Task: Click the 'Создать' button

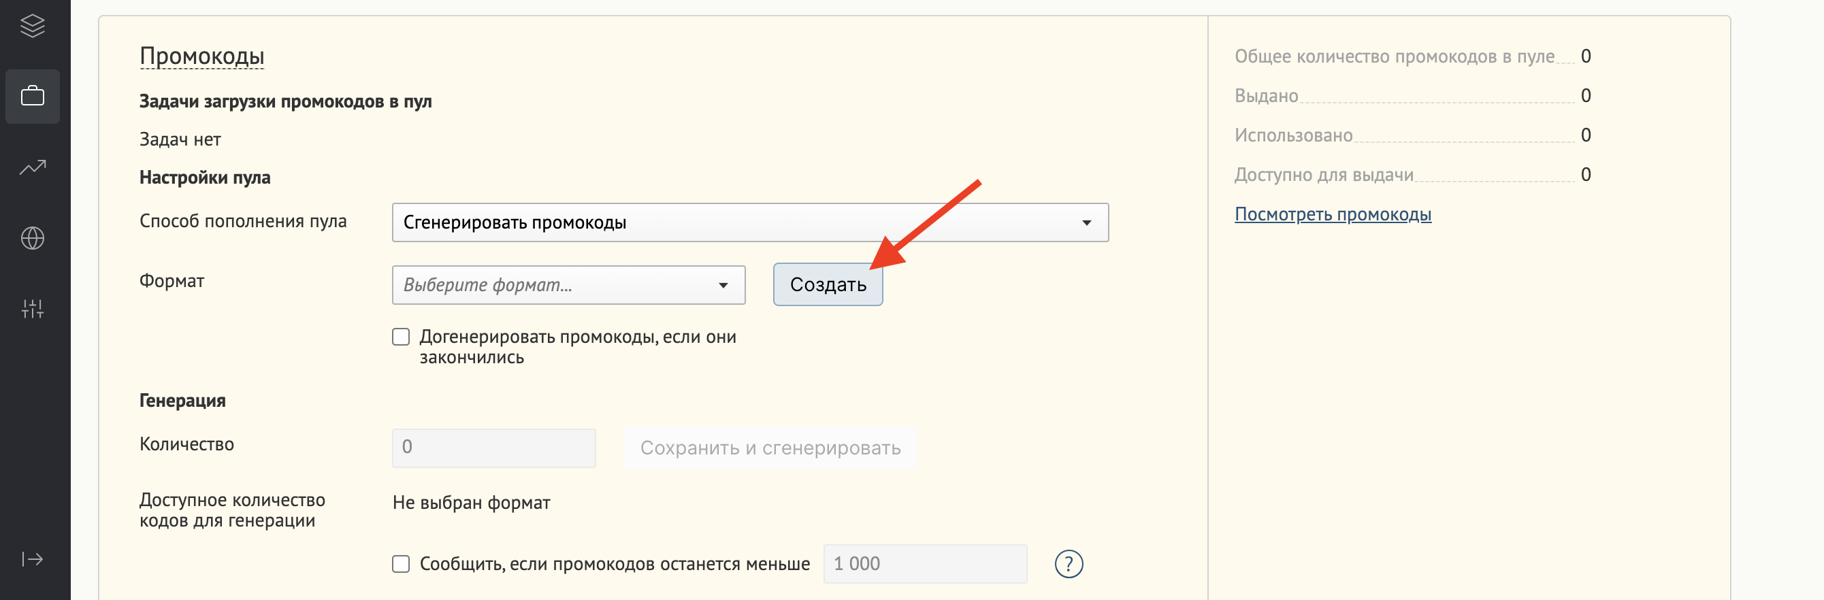Action: pyautogui.click(x=828, y=284)
